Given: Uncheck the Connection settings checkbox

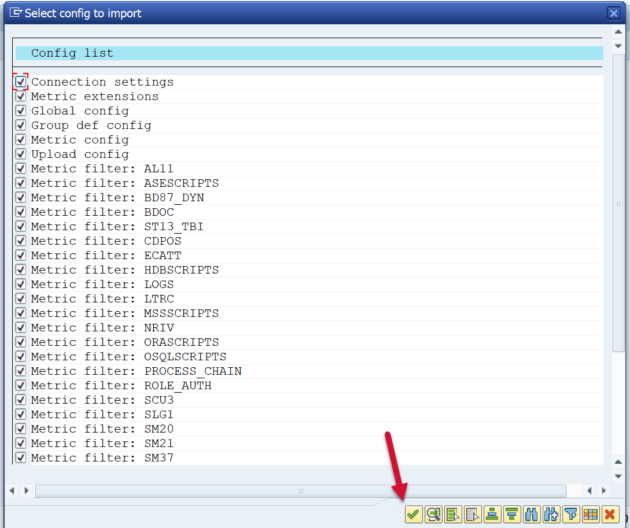Looking at the screenshot, I should (x=21, y=82).
